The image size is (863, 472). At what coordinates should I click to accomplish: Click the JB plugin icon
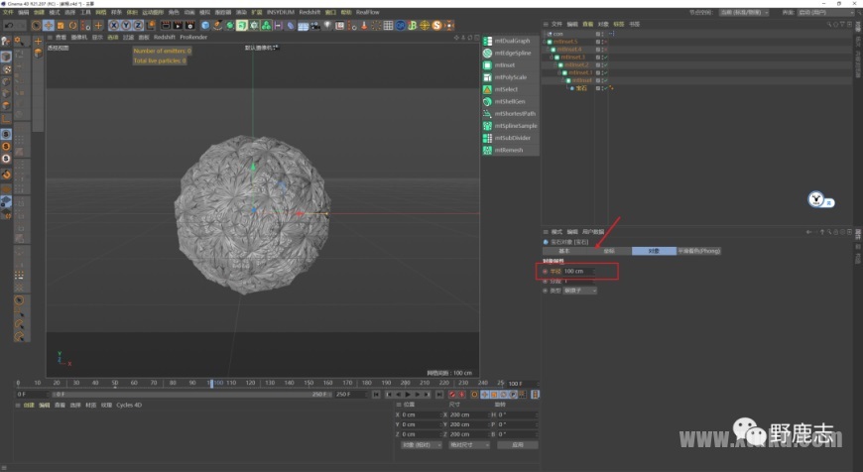(413, 26)
